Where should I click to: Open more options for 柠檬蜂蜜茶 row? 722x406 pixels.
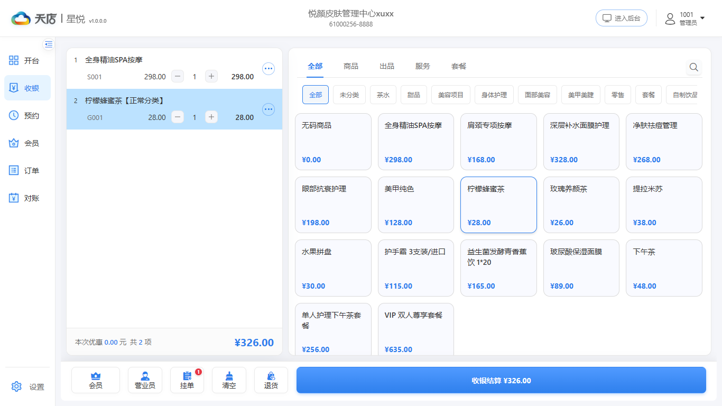[x=269, y=109]
